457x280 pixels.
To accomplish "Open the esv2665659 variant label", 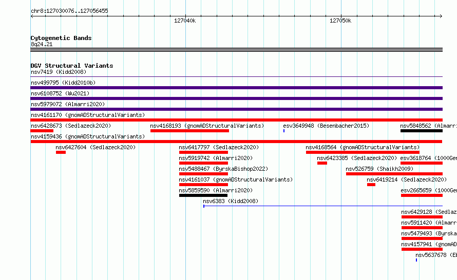I will click(429, 190).
